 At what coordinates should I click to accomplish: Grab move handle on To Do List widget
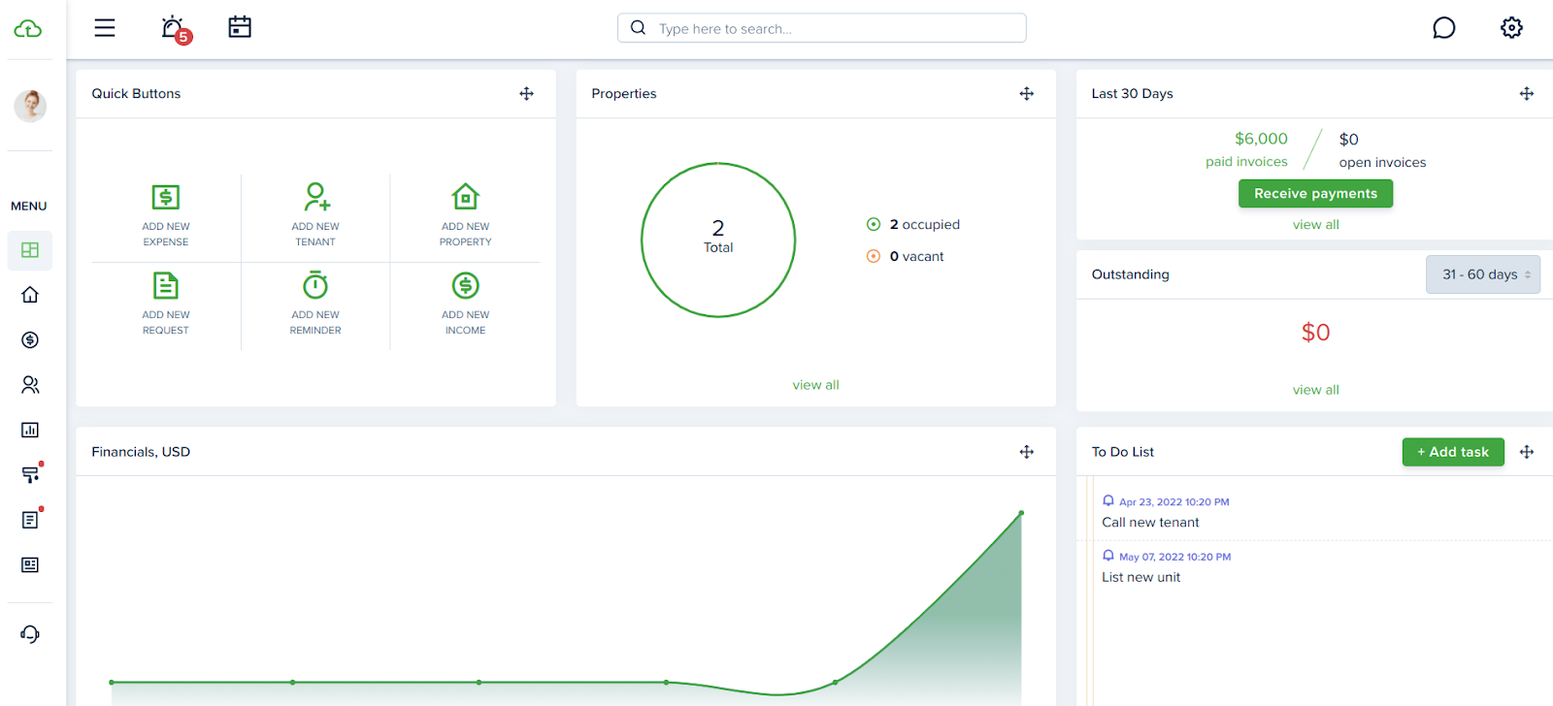pyautogui.click(x=1527, y=452)
